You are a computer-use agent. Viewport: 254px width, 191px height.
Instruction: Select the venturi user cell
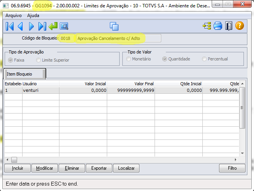click(x=41, y=90)
